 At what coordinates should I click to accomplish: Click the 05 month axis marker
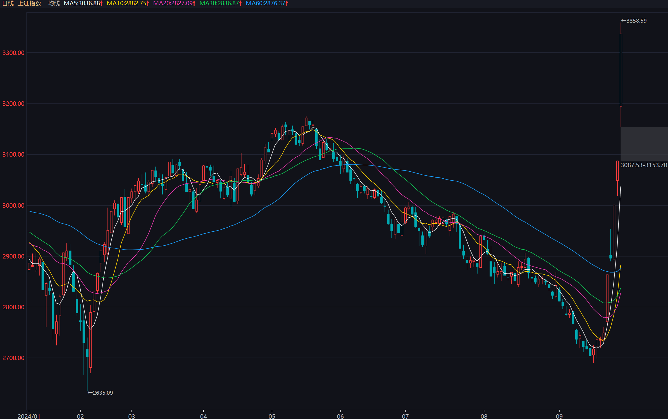click(x=272, y=416)
